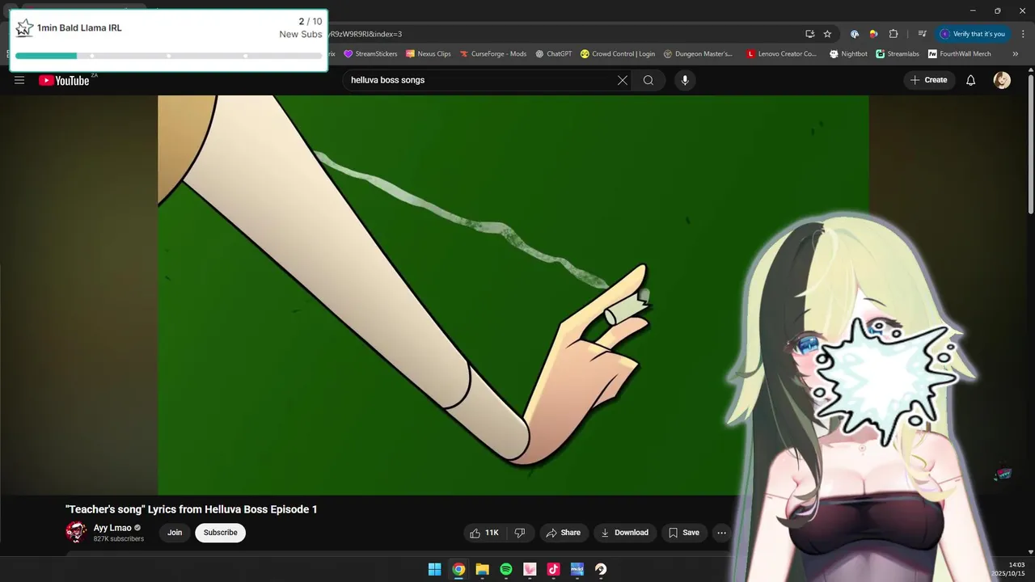
Task: Click the page vertical scrollbar
Action: click(1030, 145)
